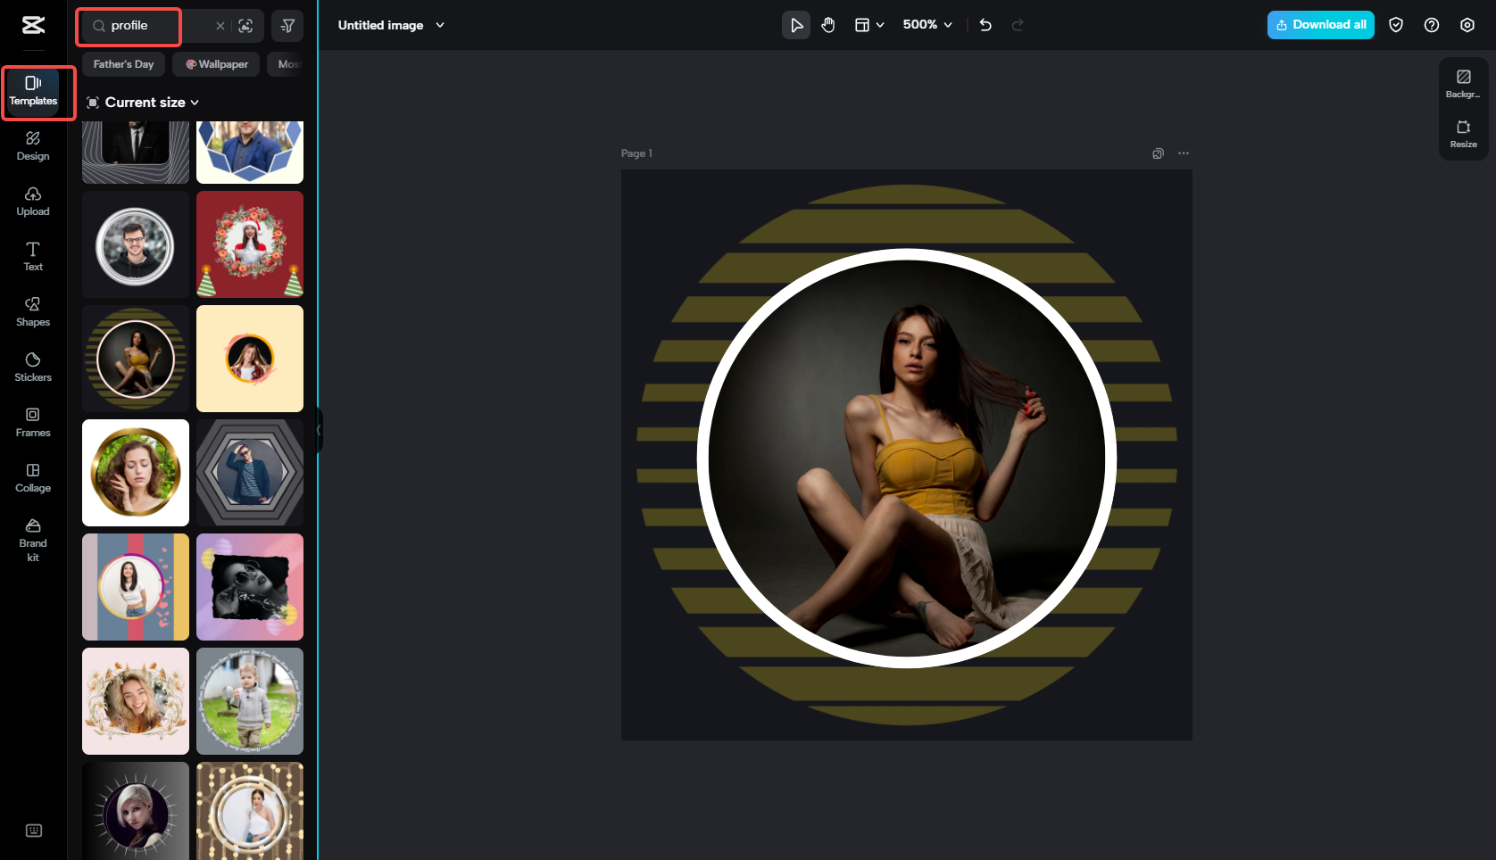Click the Resize button on the right panel

pos(1463,136)
